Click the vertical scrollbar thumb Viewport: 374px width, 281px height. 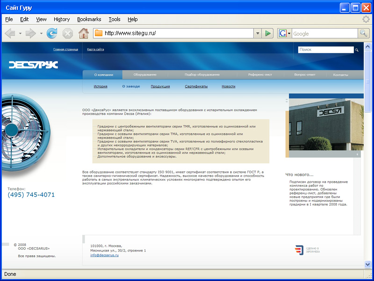click(x=367, y=81)
